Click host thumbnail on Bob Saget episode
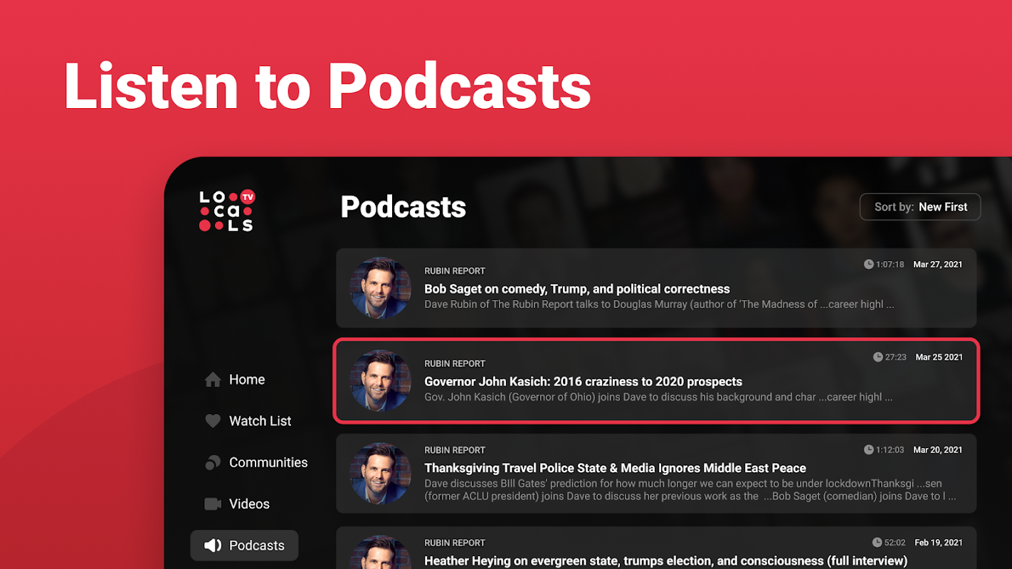Viewport: 1012px width, 569px height. pyautogui.click(x=381, y=288)
